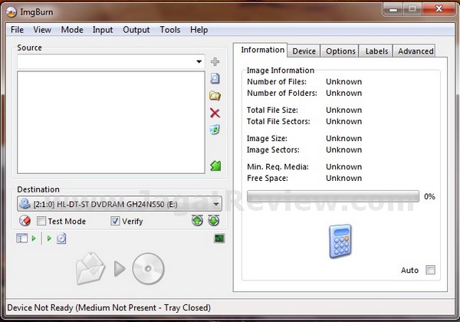Expand the Source dropdown list

(x=199, y=61)
